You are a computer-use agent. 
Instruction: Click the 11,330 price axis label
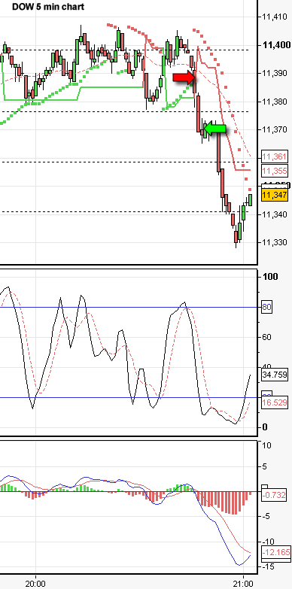click(275, 242)
